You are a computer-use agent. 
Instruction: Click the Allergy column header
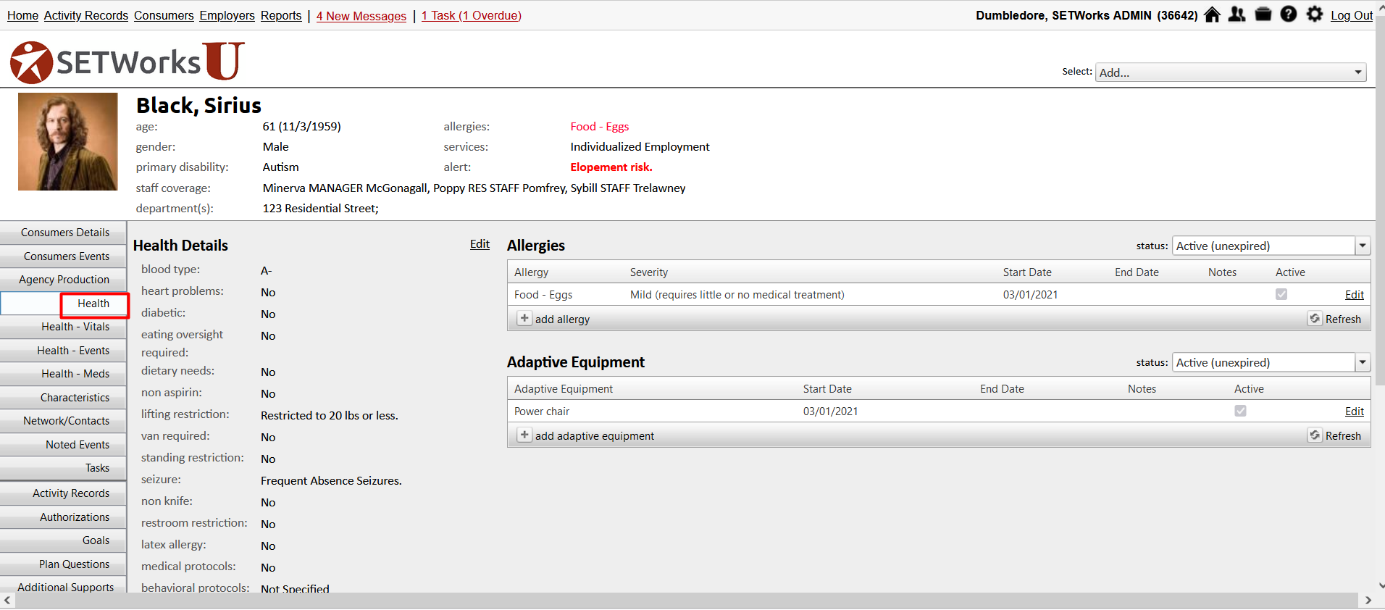532,272
